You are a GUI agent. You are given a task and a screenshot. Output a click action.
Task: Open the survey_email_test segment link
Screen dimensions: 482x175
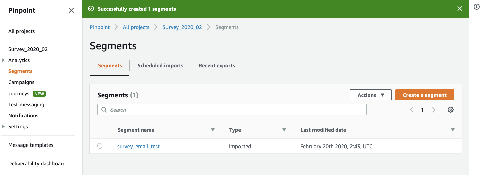(x=139, y=146)
